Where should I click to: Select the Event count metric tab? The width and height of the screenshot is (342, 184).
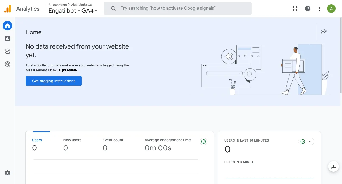point(113,144)
